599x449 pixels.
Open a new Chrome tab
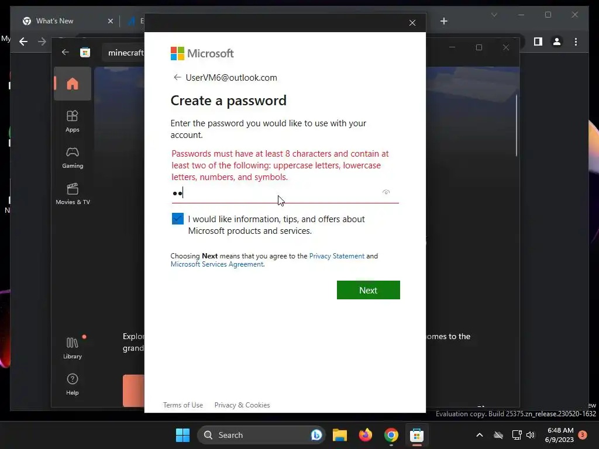click(443, 21)
